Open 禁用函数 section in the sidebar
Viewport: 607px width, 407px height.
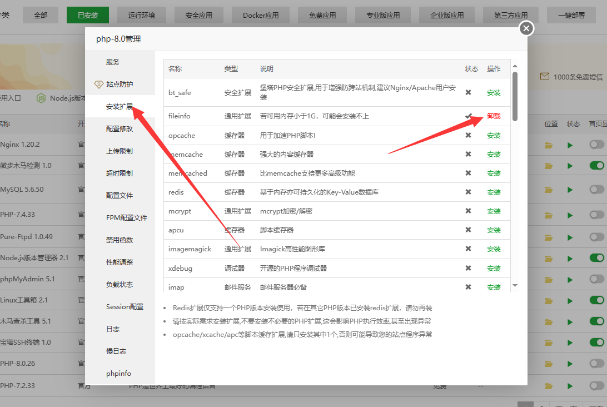click(x=120, y=240)
